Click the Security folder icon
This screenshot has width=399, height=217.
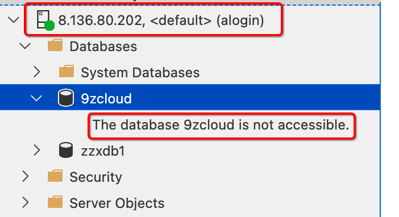(x=55, y=176)
